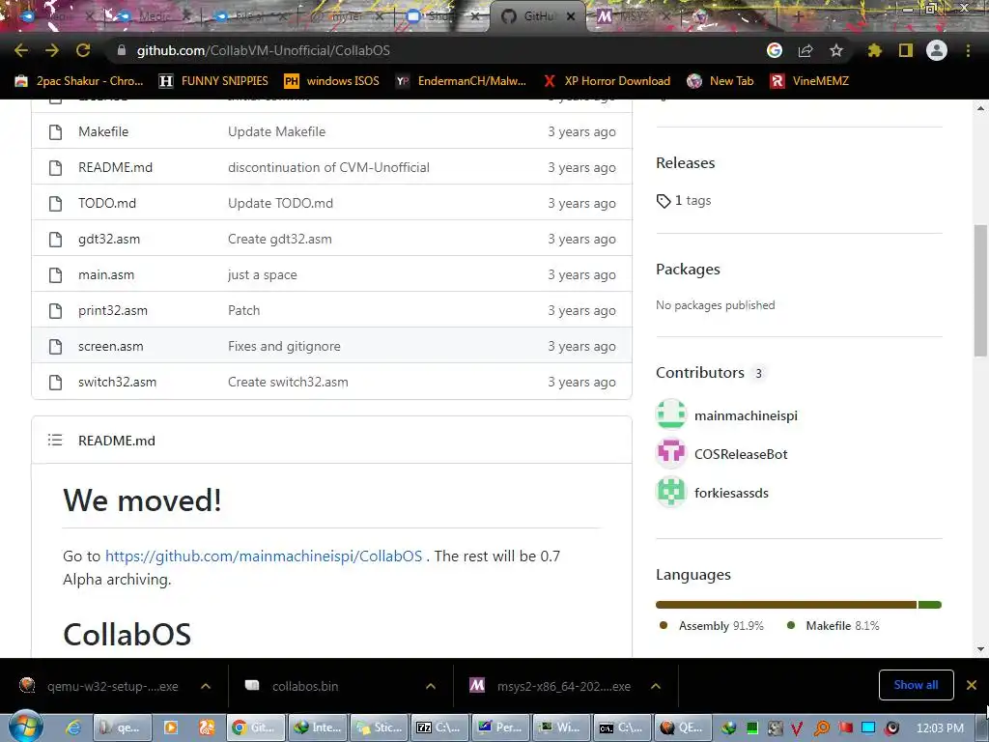Open the 2pac Shakur bookmark

pyautogui.click(x=79, y=81)
